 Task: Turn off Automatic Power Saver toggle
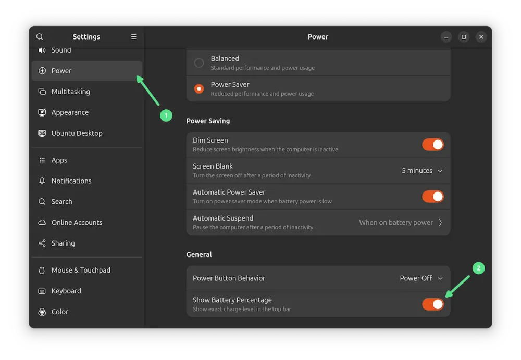[x=433, y=197]
